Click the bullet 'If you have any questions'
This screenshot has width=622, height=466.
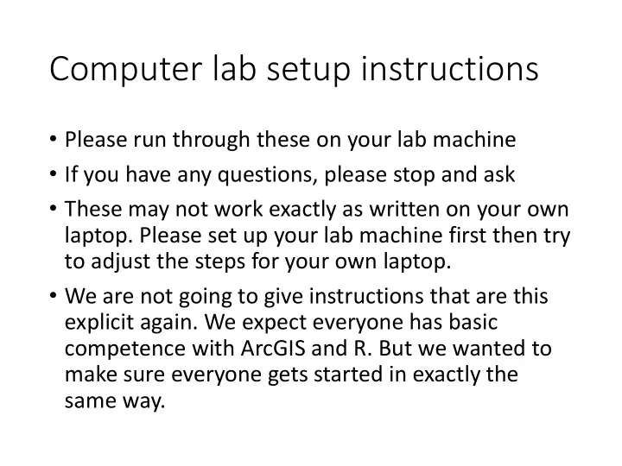click(289, 174)
